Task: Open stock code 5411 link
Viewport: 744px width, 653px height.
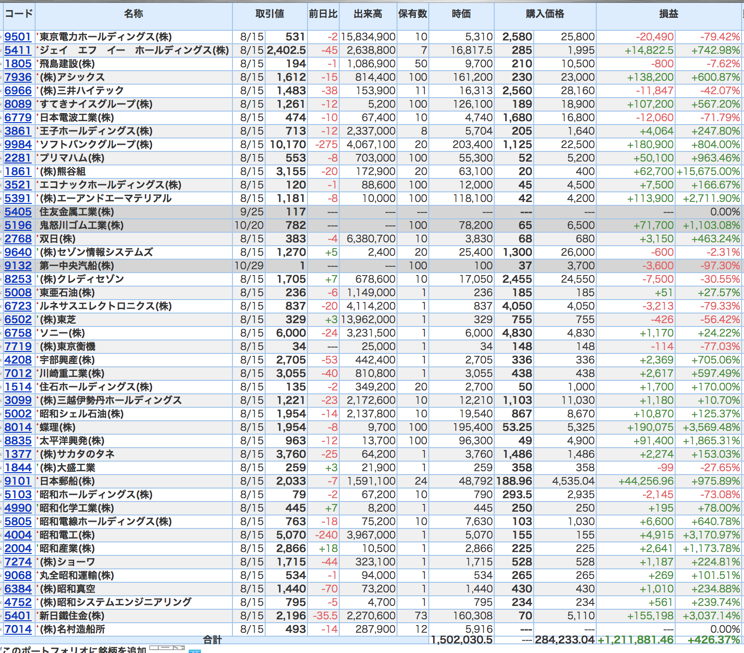Action: tap(18, 50)
